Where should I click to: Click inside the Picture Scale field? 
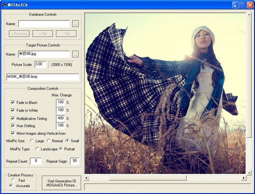40,64
